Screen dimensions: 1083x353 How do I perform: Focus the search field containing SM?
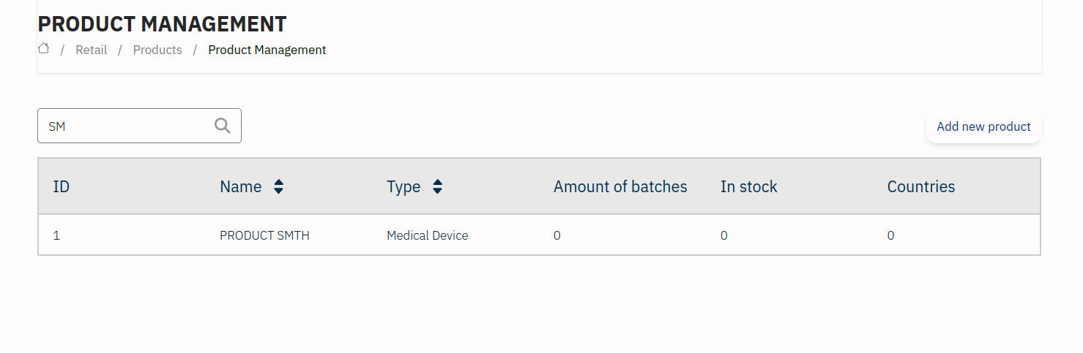tap(124, 126)
